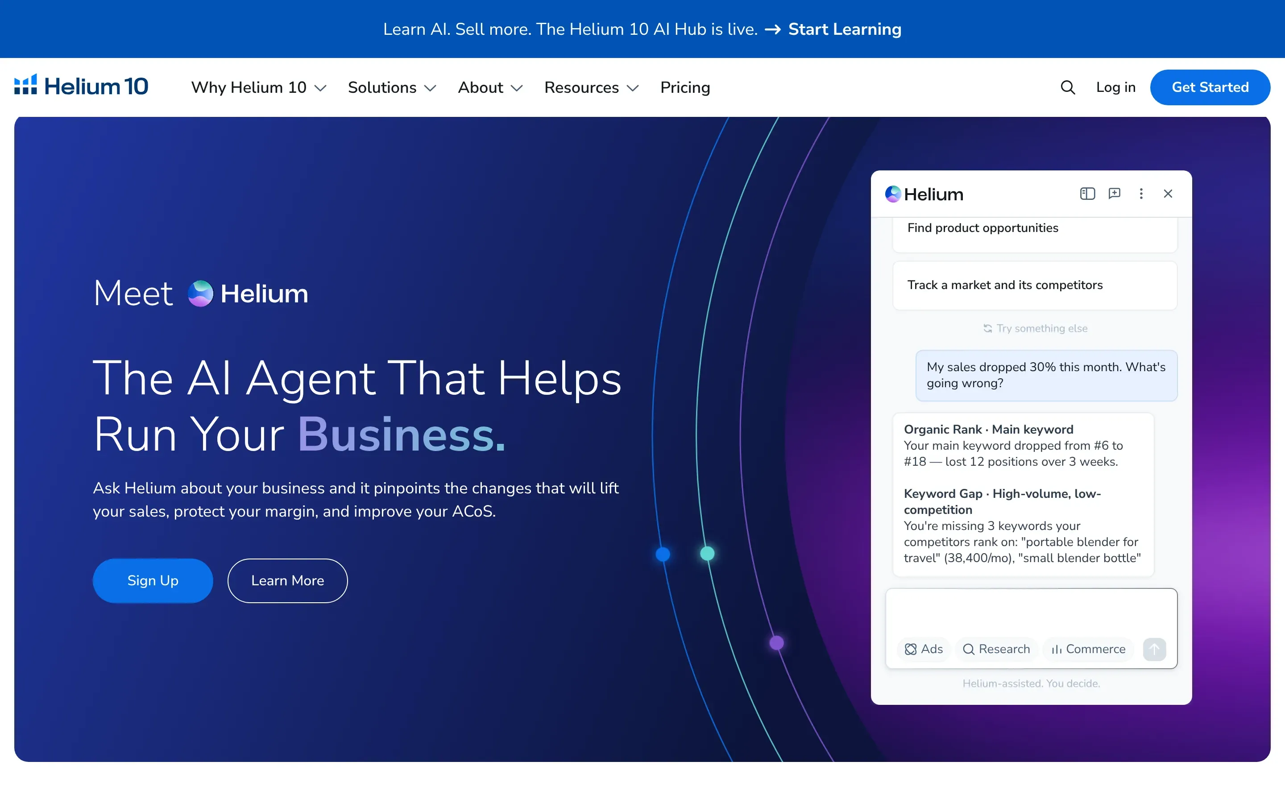Viewport: 1285px width, 803px height.
Task: Expand the About dropdown
Action: pos(490,87)
